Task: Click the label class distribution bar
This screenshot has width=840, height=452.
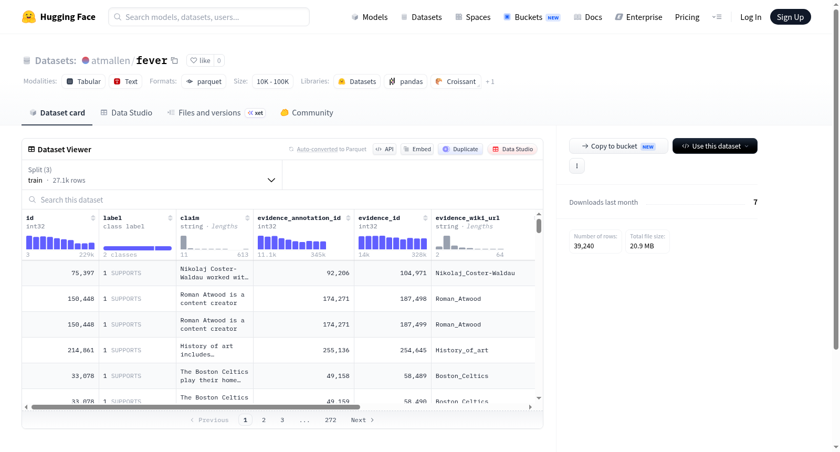Action: pos(138,248)
